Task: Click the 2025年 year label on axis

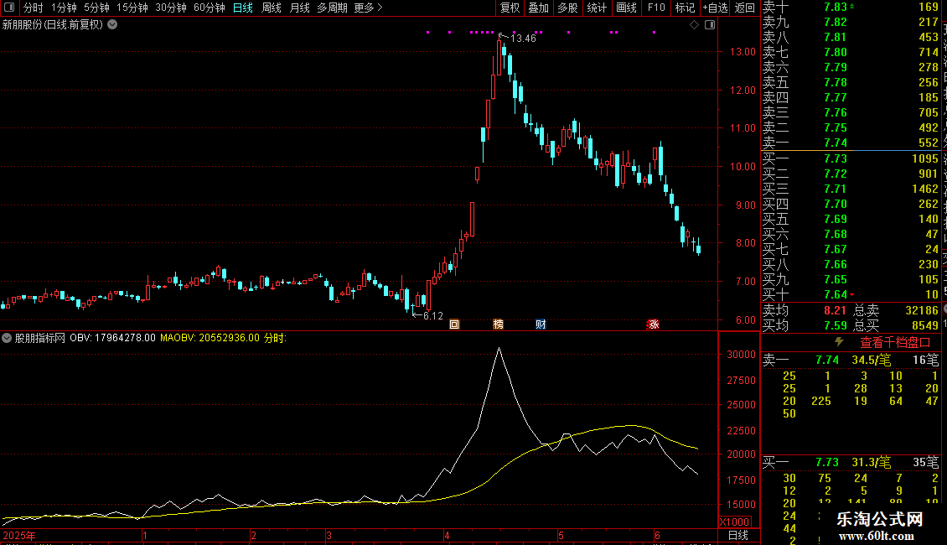Action: click(x=19, y=535)
